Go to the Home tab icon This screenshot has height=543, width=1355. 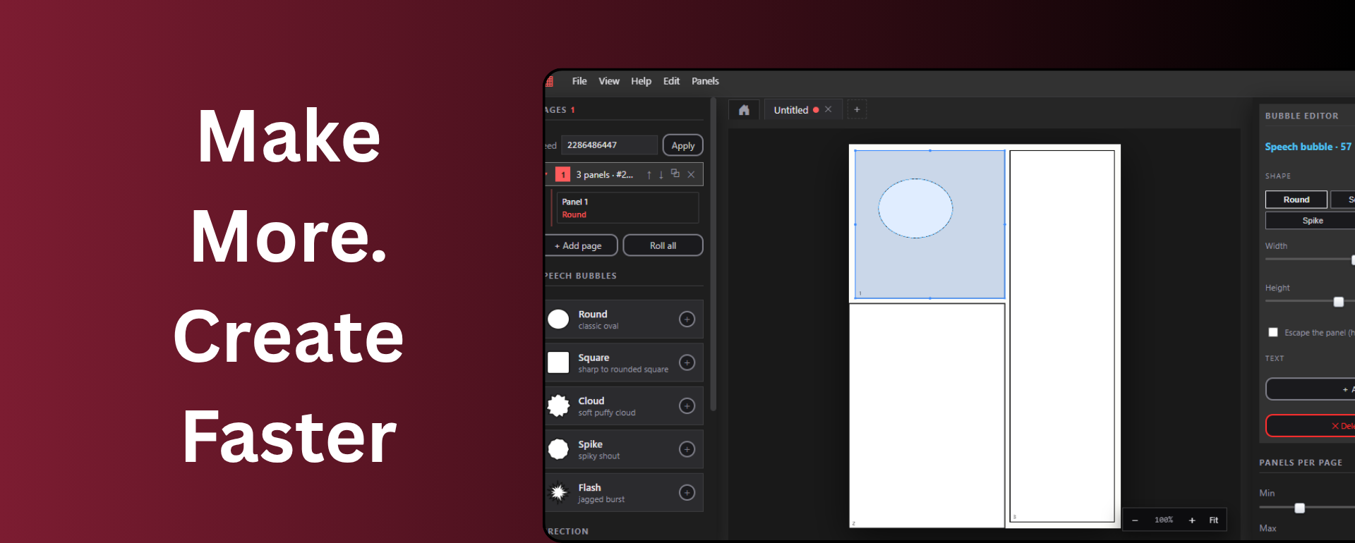tap(744, 110)
